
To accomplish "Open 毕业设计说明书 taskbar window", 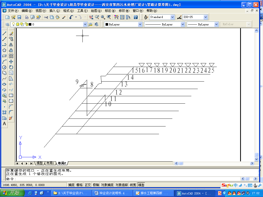I will point(113,193).
